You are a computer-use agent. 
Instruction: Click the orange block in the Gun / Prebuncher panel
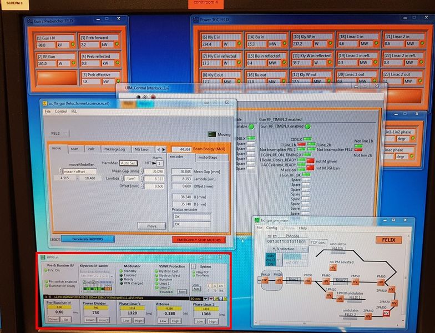57,78
